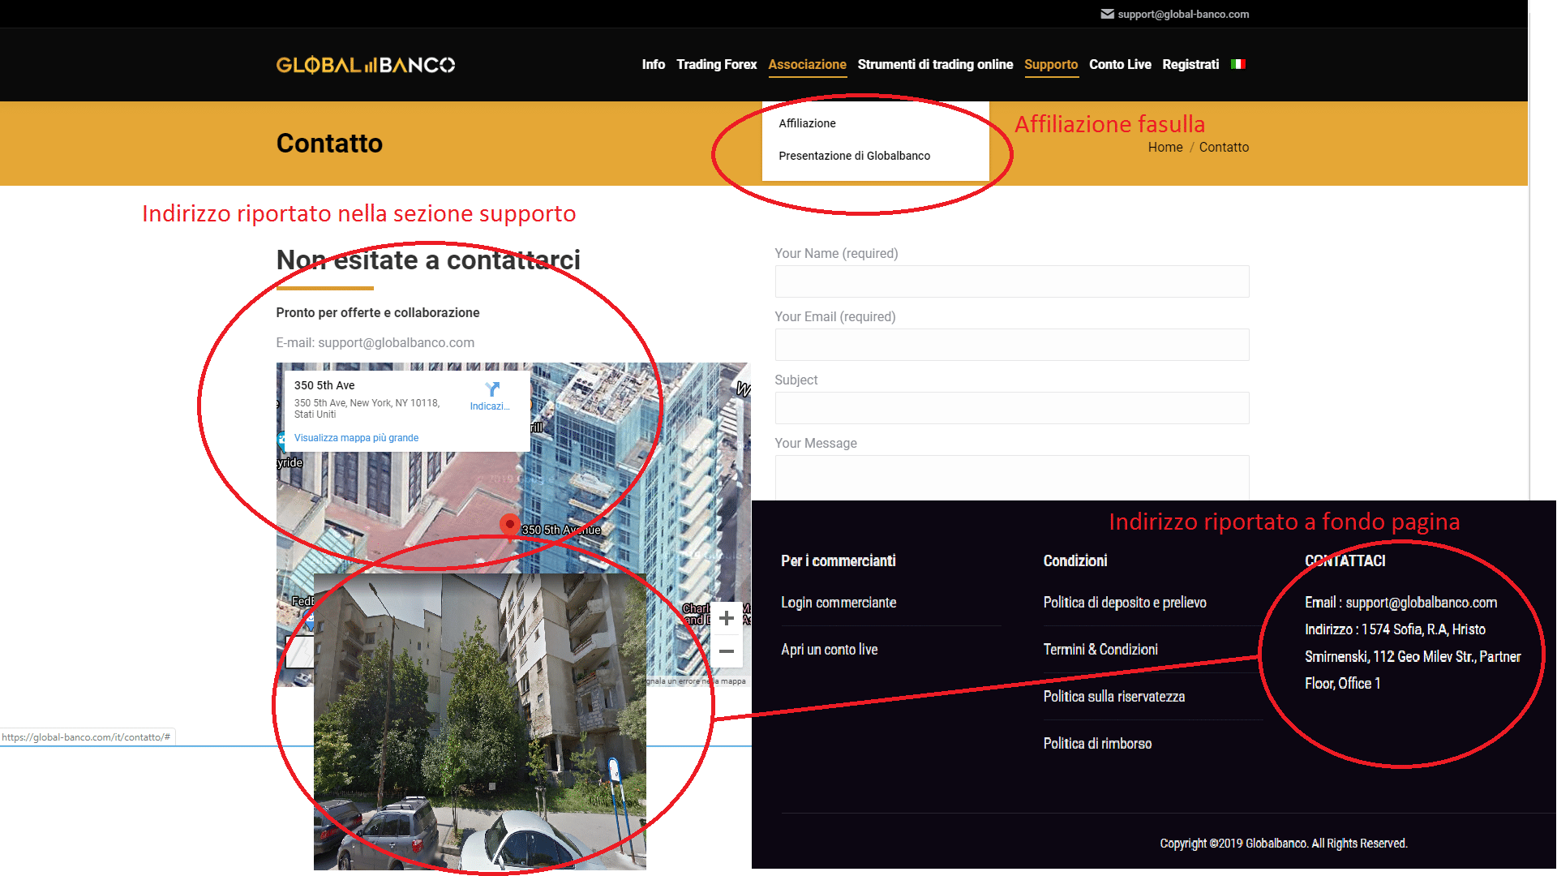Zoom out on the map
This screenshot has height=876, width=1557.
tap(727, 651)
